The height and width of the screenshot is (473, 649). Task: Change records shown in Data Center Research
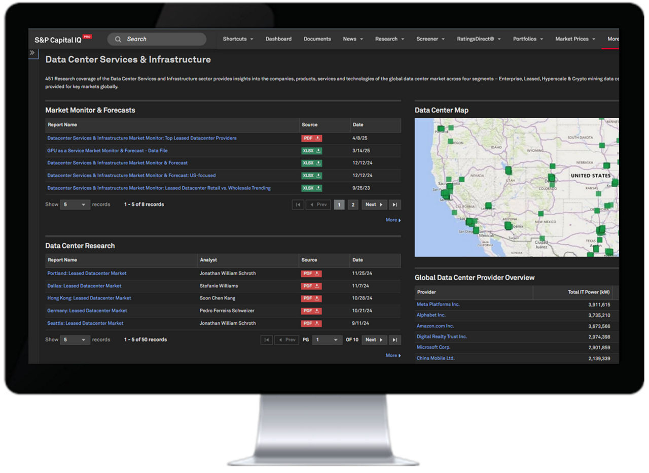point(75,340)
